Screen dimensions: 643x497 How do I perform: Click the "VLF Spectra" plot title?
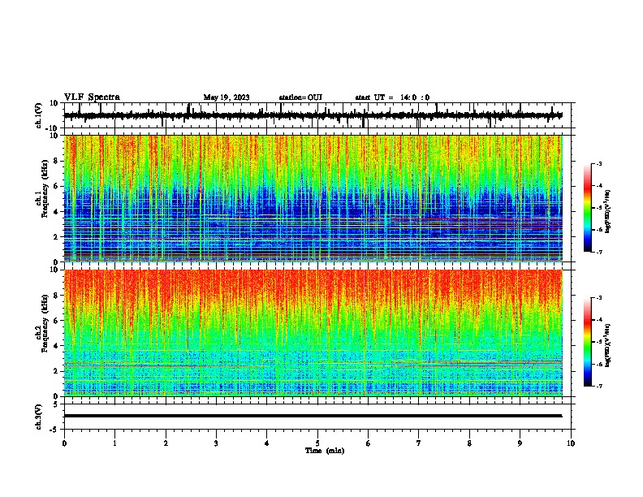point(92,97)
